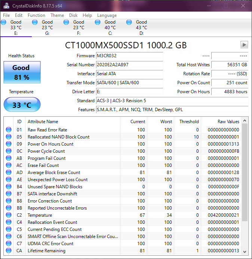252x259 pixels.
Task: Click the Firmware field M3CR032
Action: coord(129,56)
